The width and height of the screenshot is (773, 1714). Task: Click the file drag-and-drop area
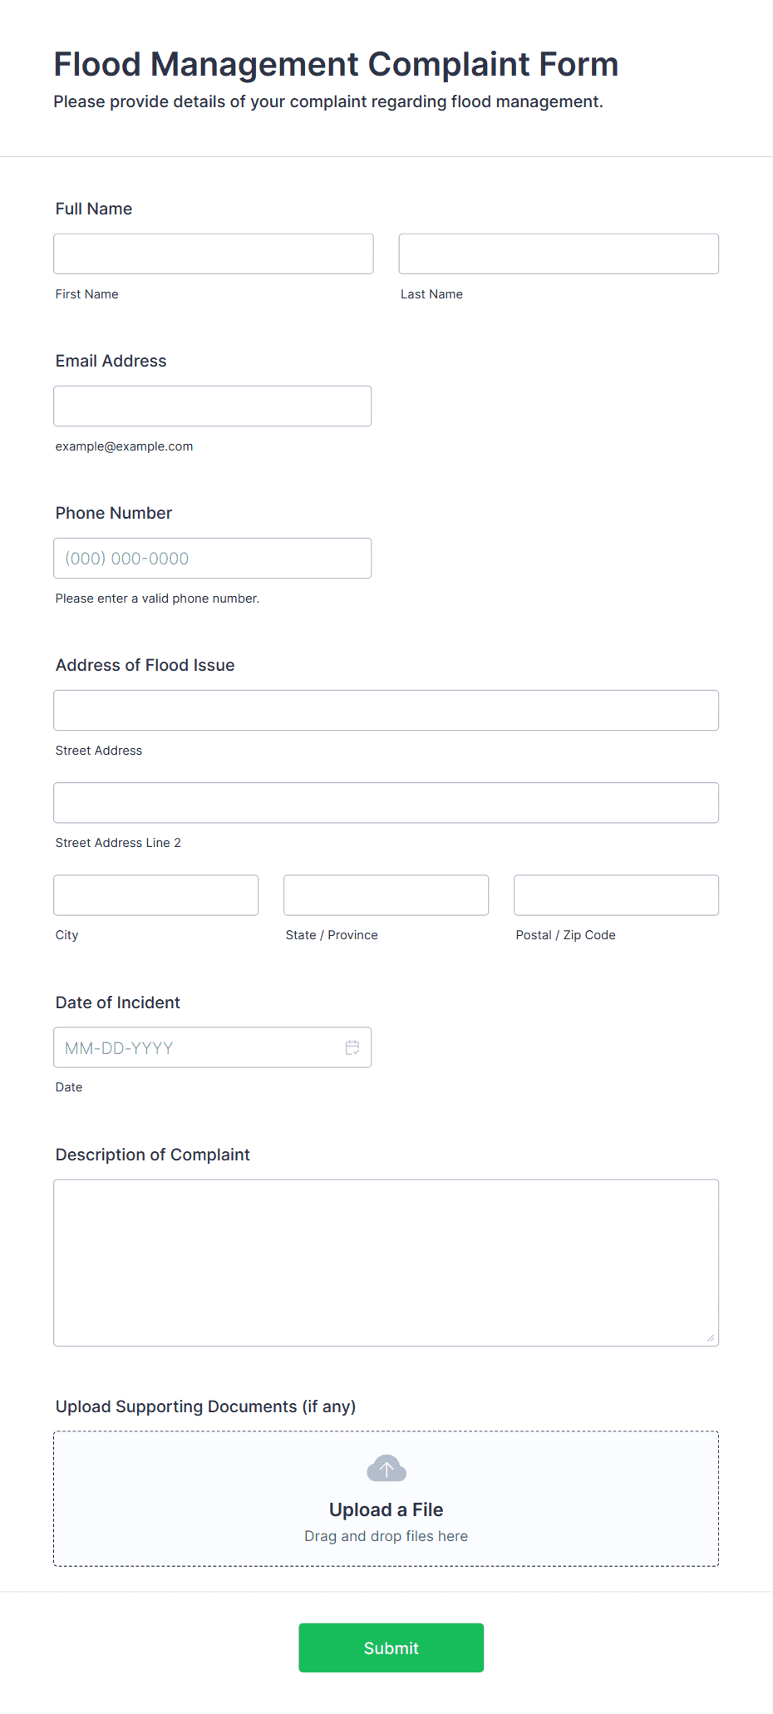[386, 1499]
